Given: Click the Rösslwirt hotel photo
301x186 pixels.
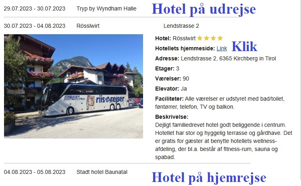Looking at the screenshot, I should pyautogui.click(x=73, y=86).
